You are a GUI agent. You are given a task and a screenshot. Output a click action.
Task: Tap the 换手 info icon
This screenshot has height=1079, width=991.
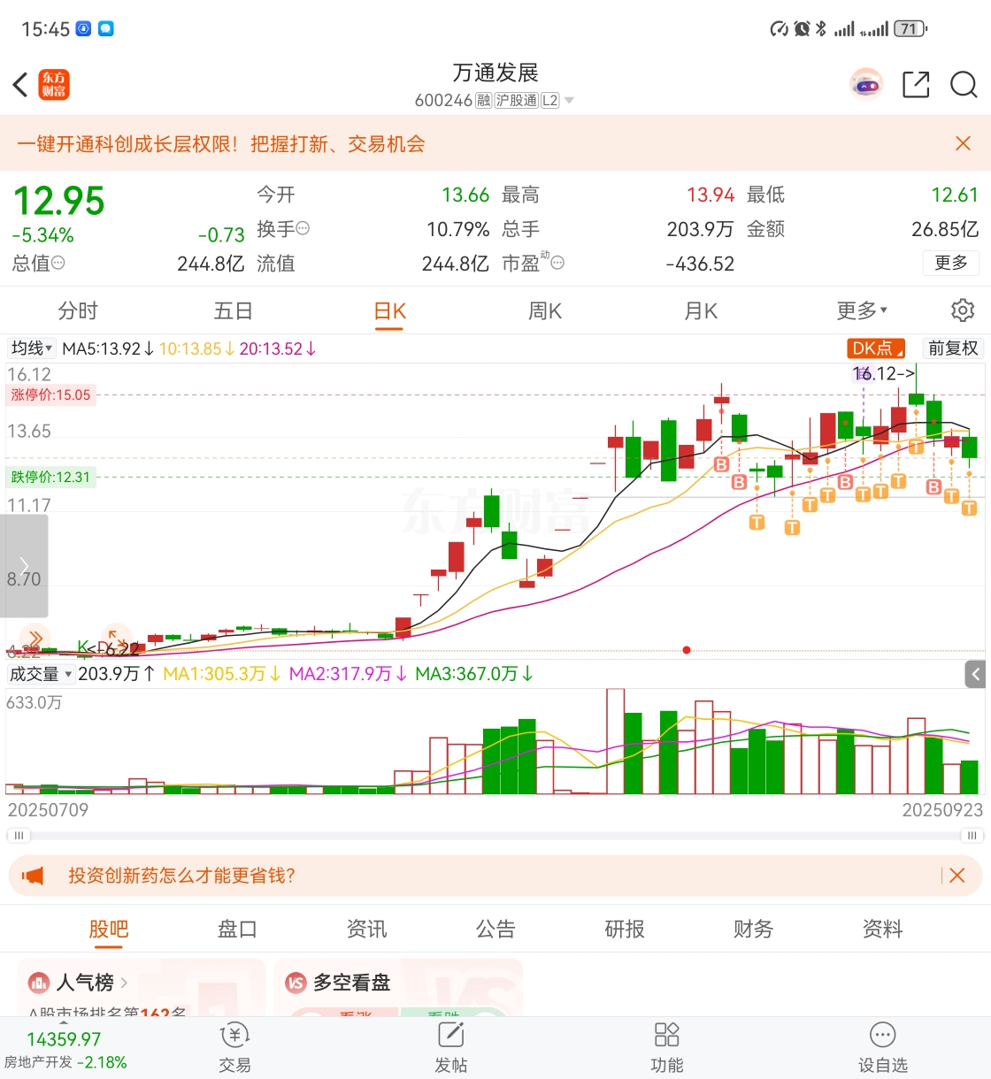[x=303, y=228]
